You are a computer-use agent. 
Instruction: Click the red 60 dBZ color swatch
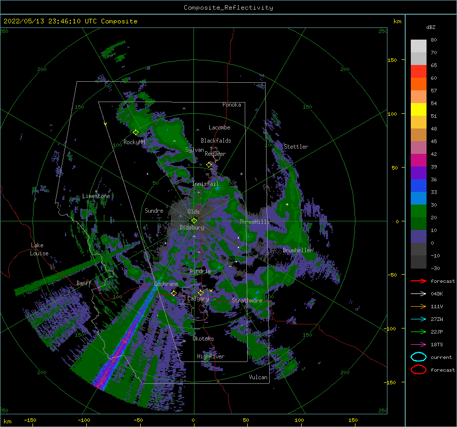[x=418, y=72]
